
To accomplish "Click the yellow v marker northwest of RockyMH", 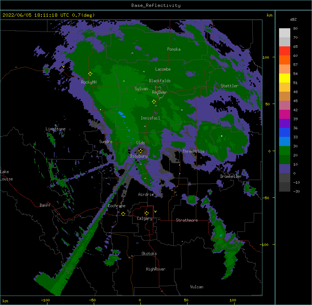I will (63, 67).
